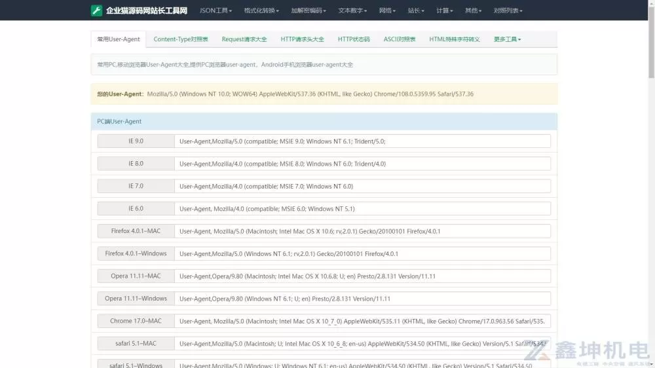Viewport: 655px width, 368px height.
Task: Click the PC端User-Agent section header
Action: [324, 121]
